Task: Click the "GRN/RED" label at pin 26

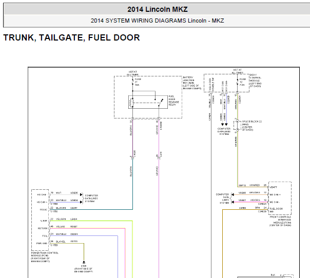Action: (x=255, y=185)
